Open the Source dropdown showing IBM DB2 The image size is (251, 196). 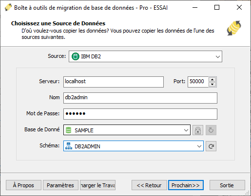tap(145, 56)
